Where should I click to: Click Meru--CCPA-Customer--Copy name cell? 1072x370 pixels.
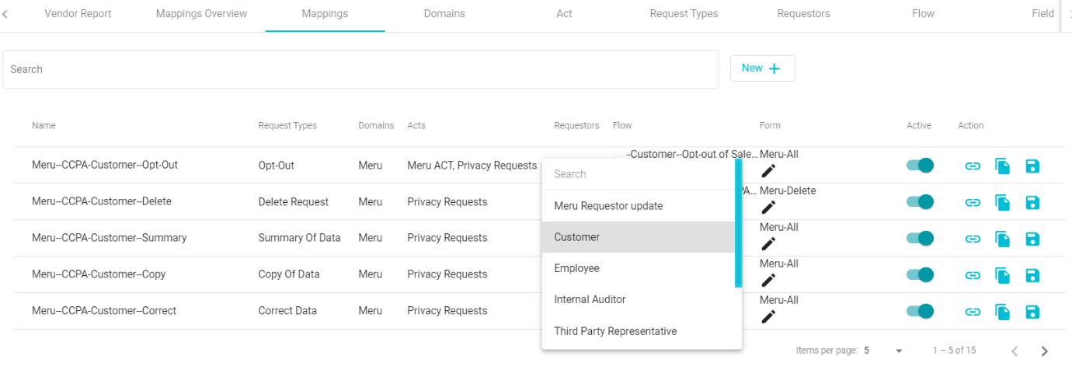point(99,274)
